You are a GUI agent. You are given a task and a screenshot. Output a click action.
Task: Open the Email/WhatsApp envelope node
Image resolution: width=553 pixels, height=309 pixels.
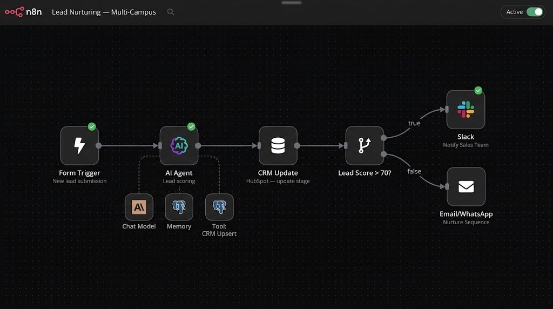466,186
